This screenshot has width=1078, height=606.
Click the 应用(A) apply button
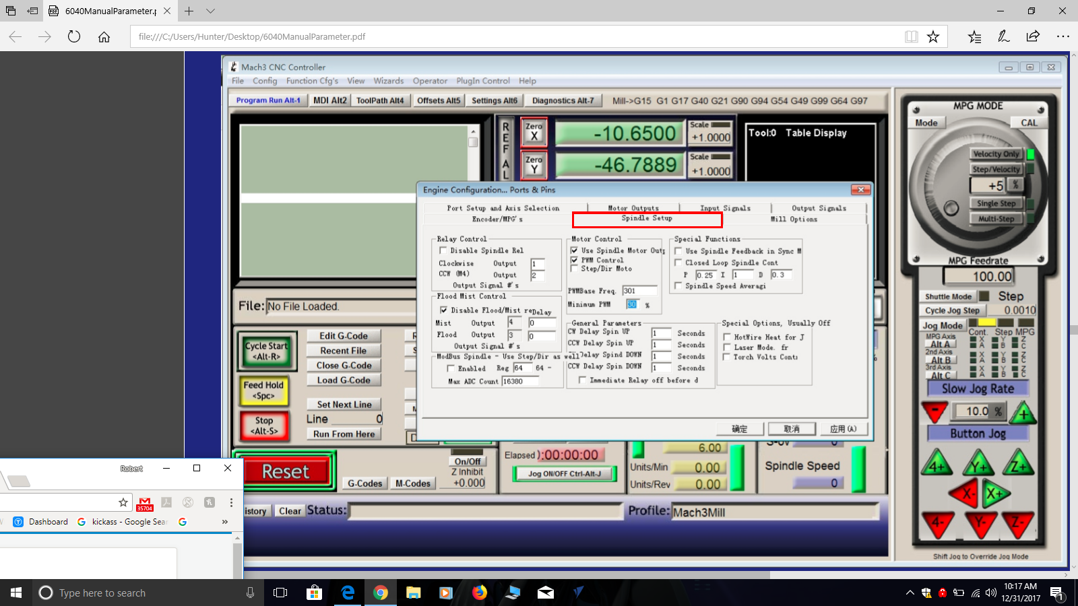843,429
